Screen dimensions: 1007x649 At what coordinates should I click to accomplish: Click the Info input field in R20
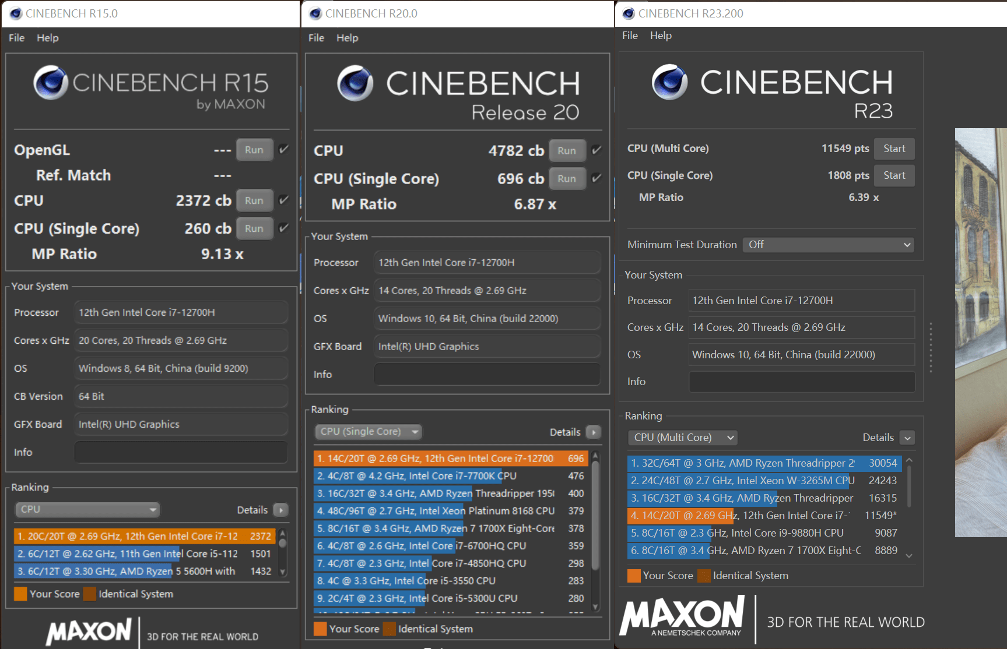(487, 375)
